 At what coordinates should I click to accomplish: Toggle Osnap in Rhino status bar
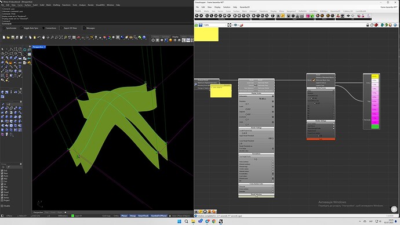133,216
